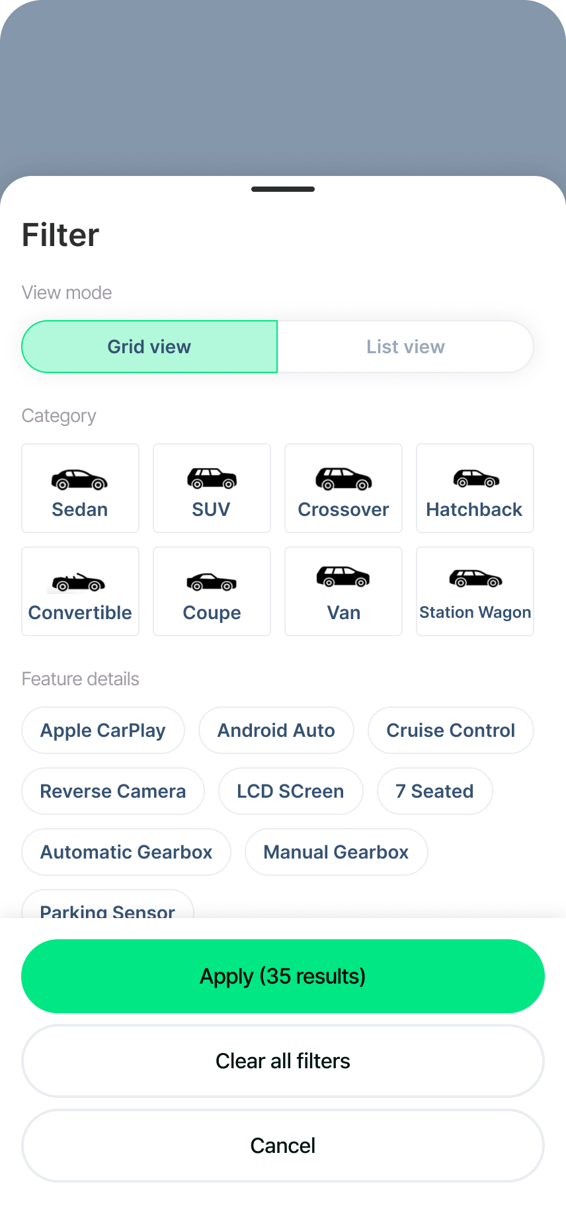The height and width of the screenshot is (1225, 566).
Task: Select the Coupe category icon
Action: [212, 582]
